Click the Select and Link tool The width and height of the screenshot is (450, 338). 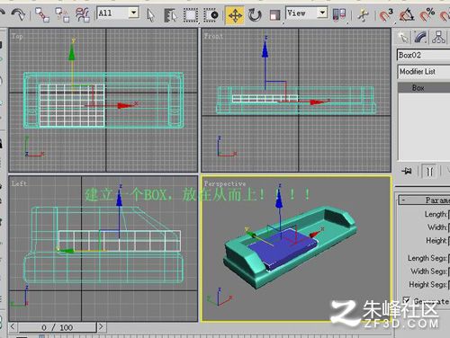(x=42, y=14)
